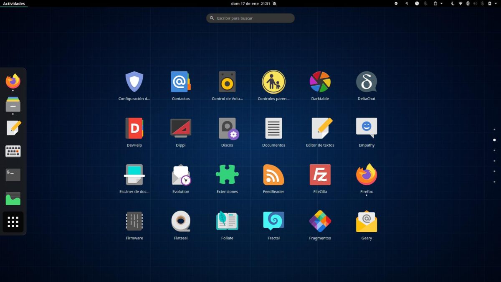This screenshot has width=501, height=282.
Task: Toggle Bluetooth from the status bar
Action: [x=468, y=3]
